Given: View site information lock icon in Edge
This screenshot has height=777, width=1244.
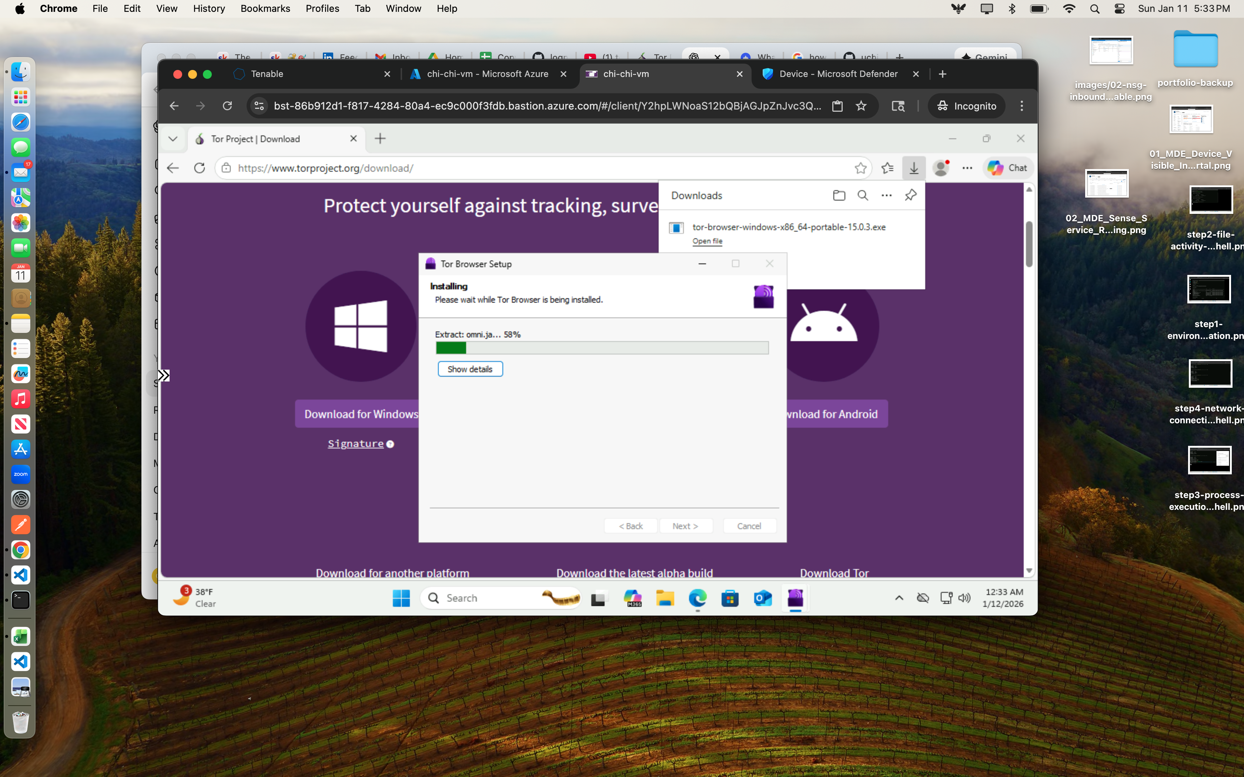Looking at the screenshot, I should pyautogui.click(x=226, y=168).
